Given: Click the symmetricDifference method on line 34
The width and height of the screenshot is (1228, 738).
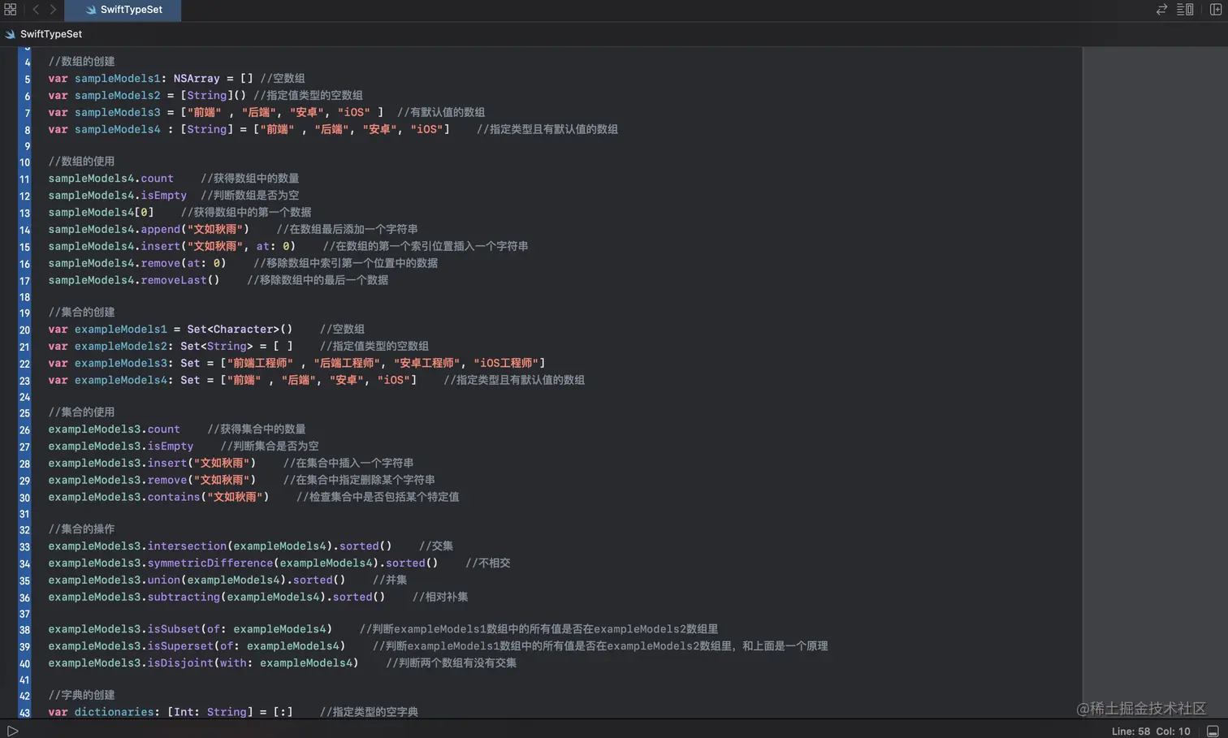Looking at the screenshot, I should tap(210, 563).
